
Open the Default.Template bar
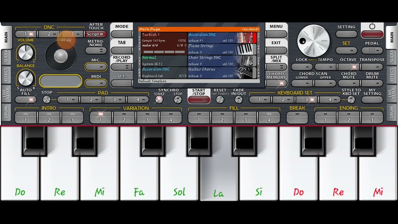(x=199, y=81)
